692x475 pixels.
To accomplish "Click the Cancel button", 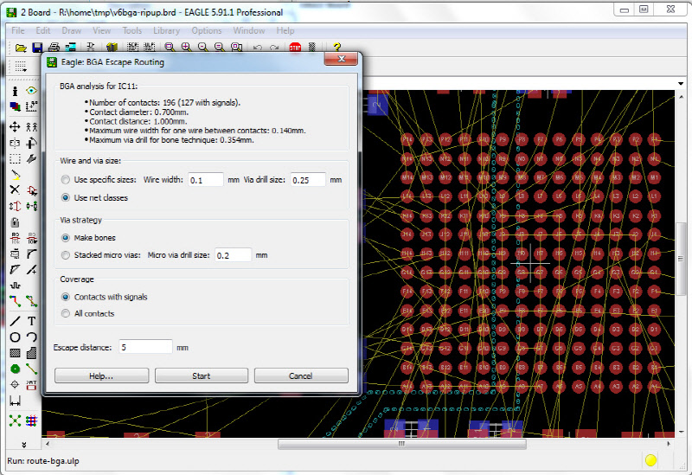I will pyautogui.click(x=301, y=376).
